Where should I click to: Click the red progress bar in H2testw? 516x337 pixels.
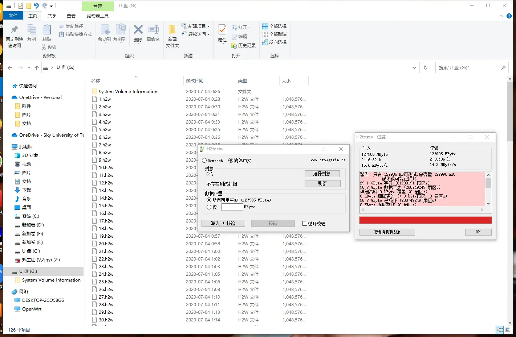425,220
